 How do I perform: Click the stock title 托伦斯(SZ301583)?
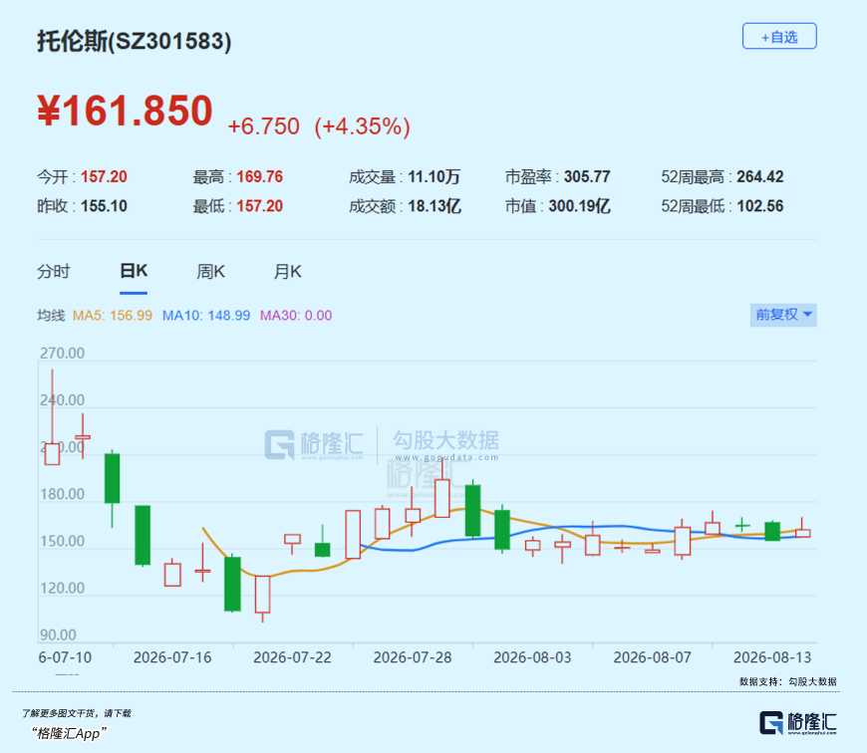click(x=134, y=42)
